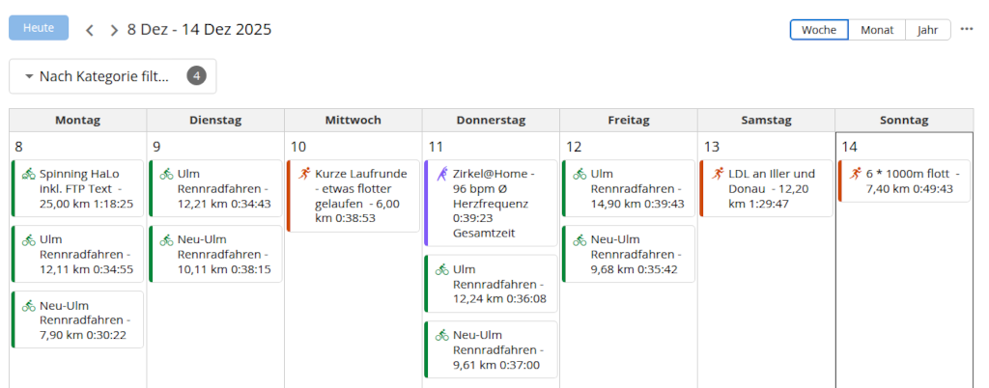Switch to Woche view
Screen dimensions: 989x388
tap(819, 30)
